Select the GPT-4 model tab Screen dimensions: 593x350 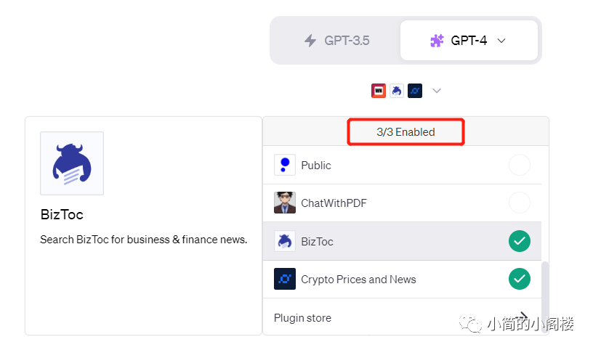pos(469,41)
